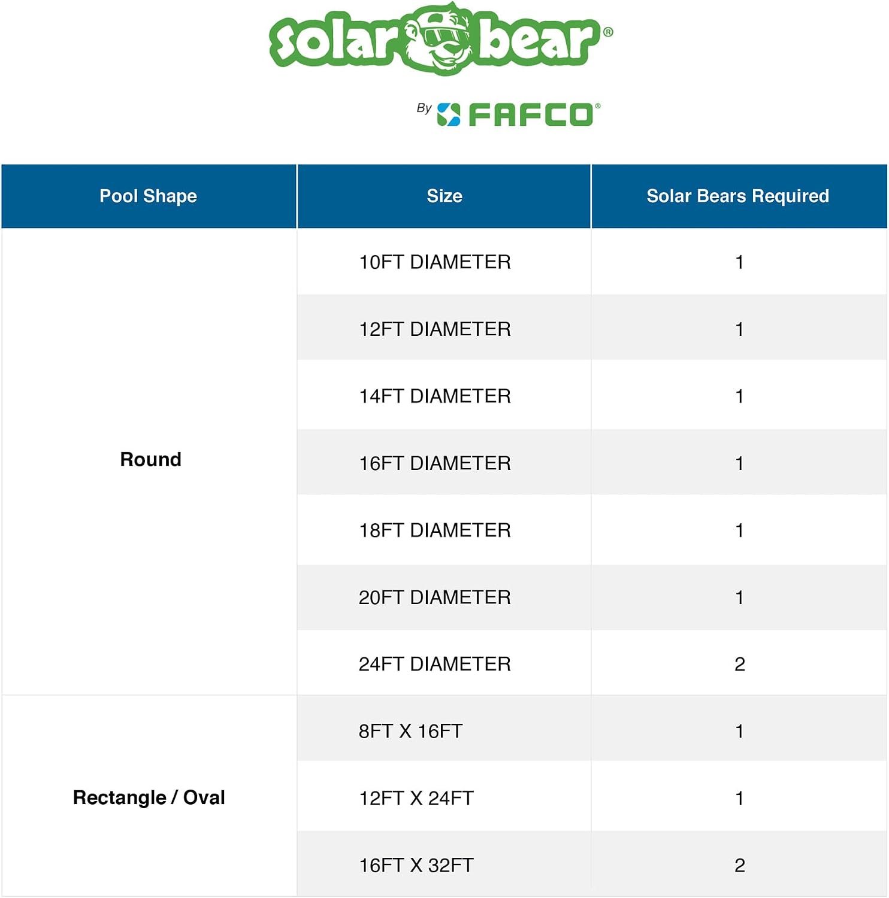Select the 16FT X 32FT size cell
This screenshot has width=889, height=898.
pyautogui.click(x=444, y=864)
